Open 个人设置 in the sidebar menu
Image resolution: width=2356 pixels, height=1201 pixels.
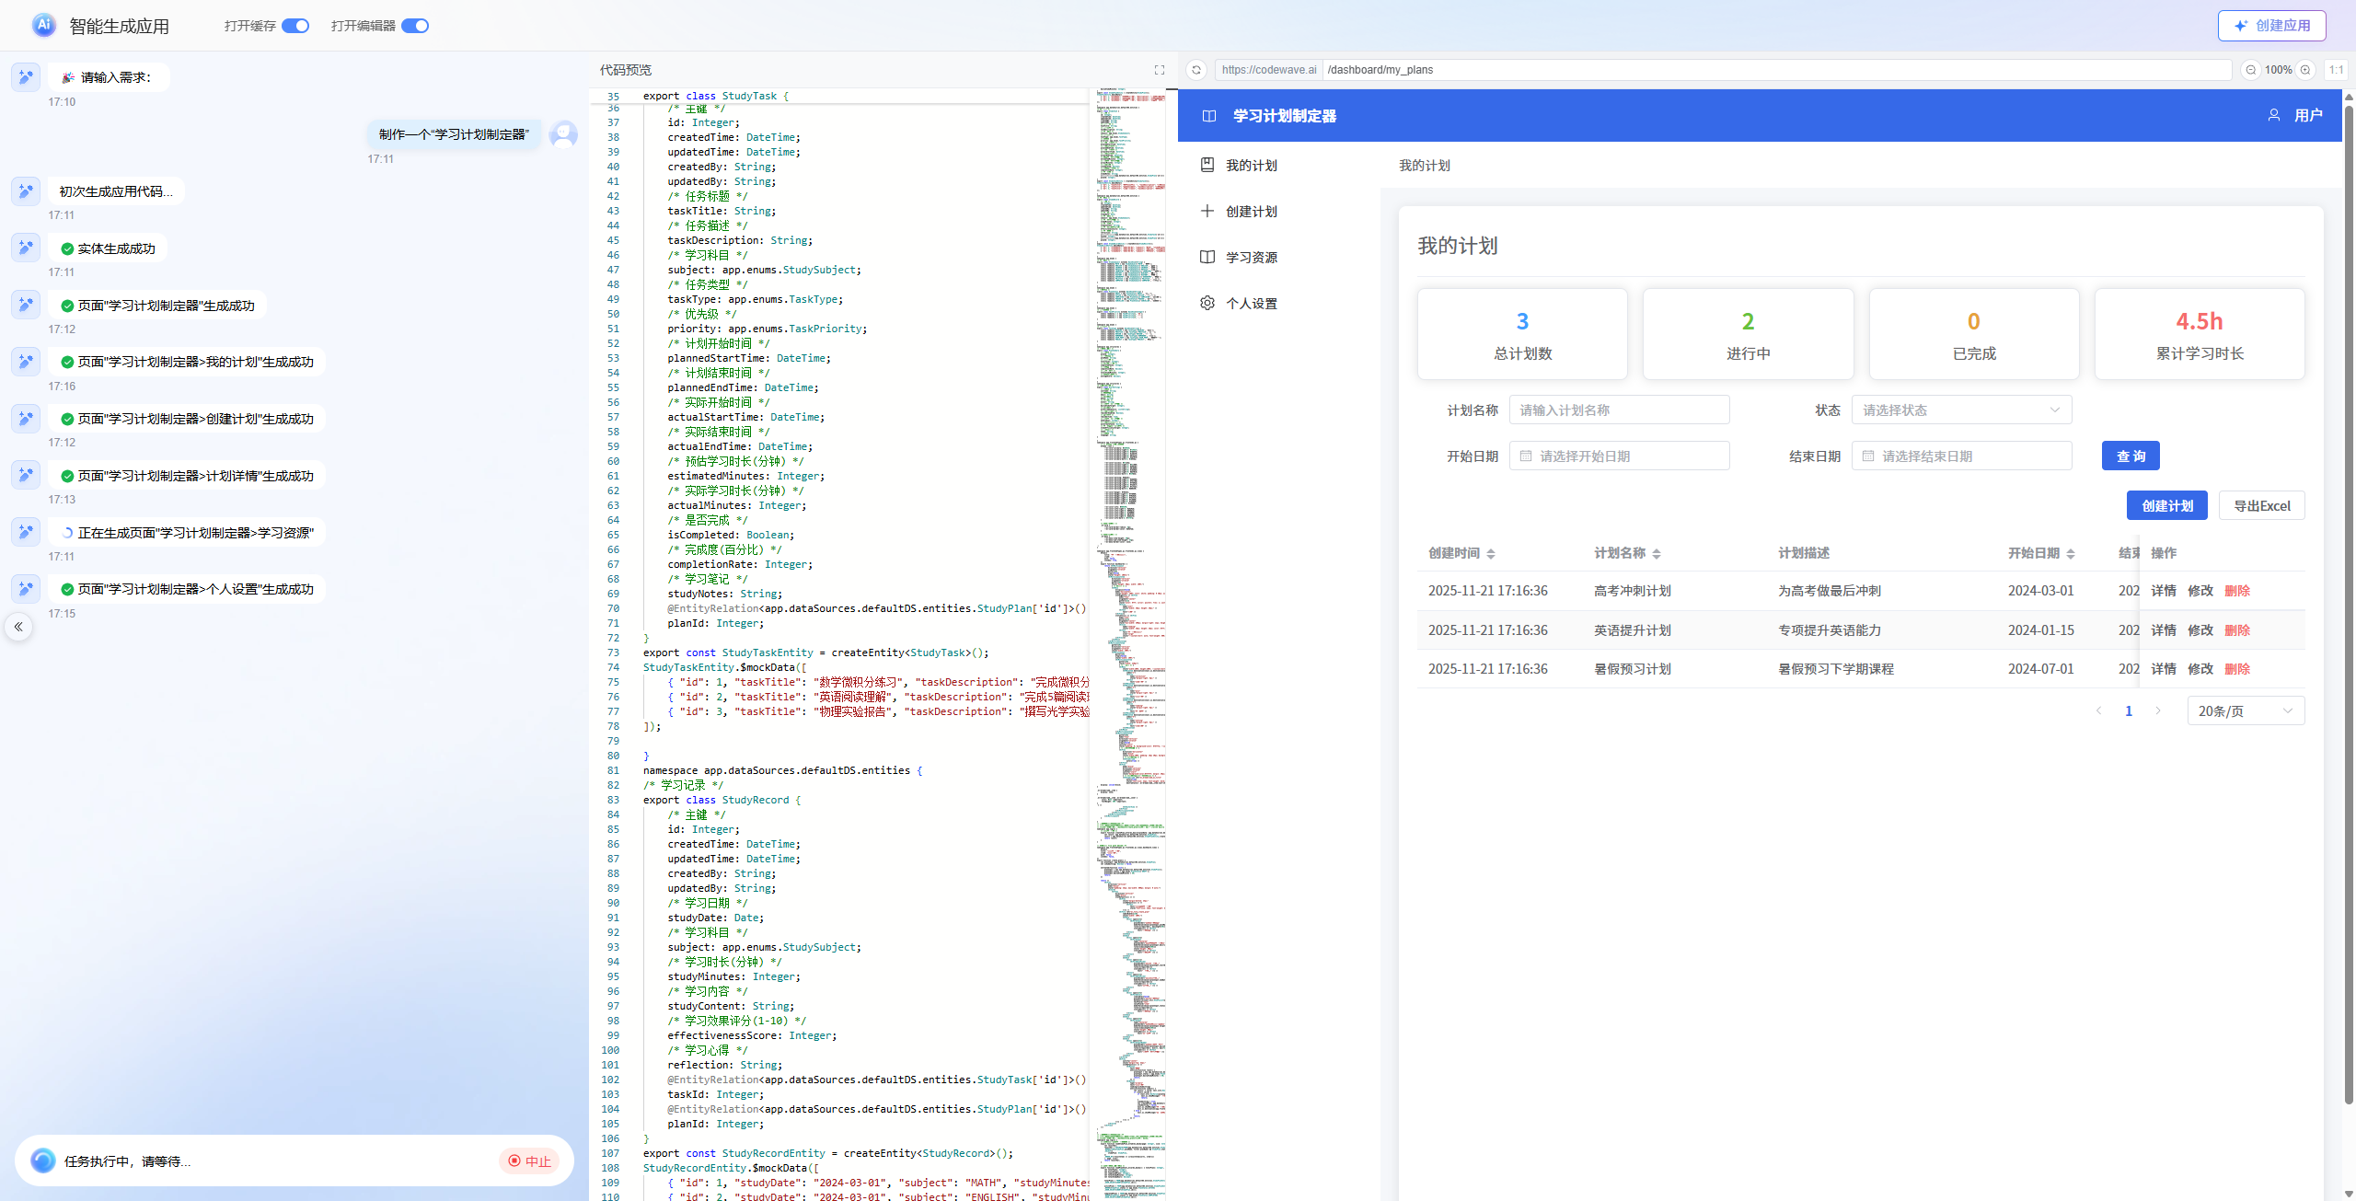pyautogui.click(x=1251, y=304)
